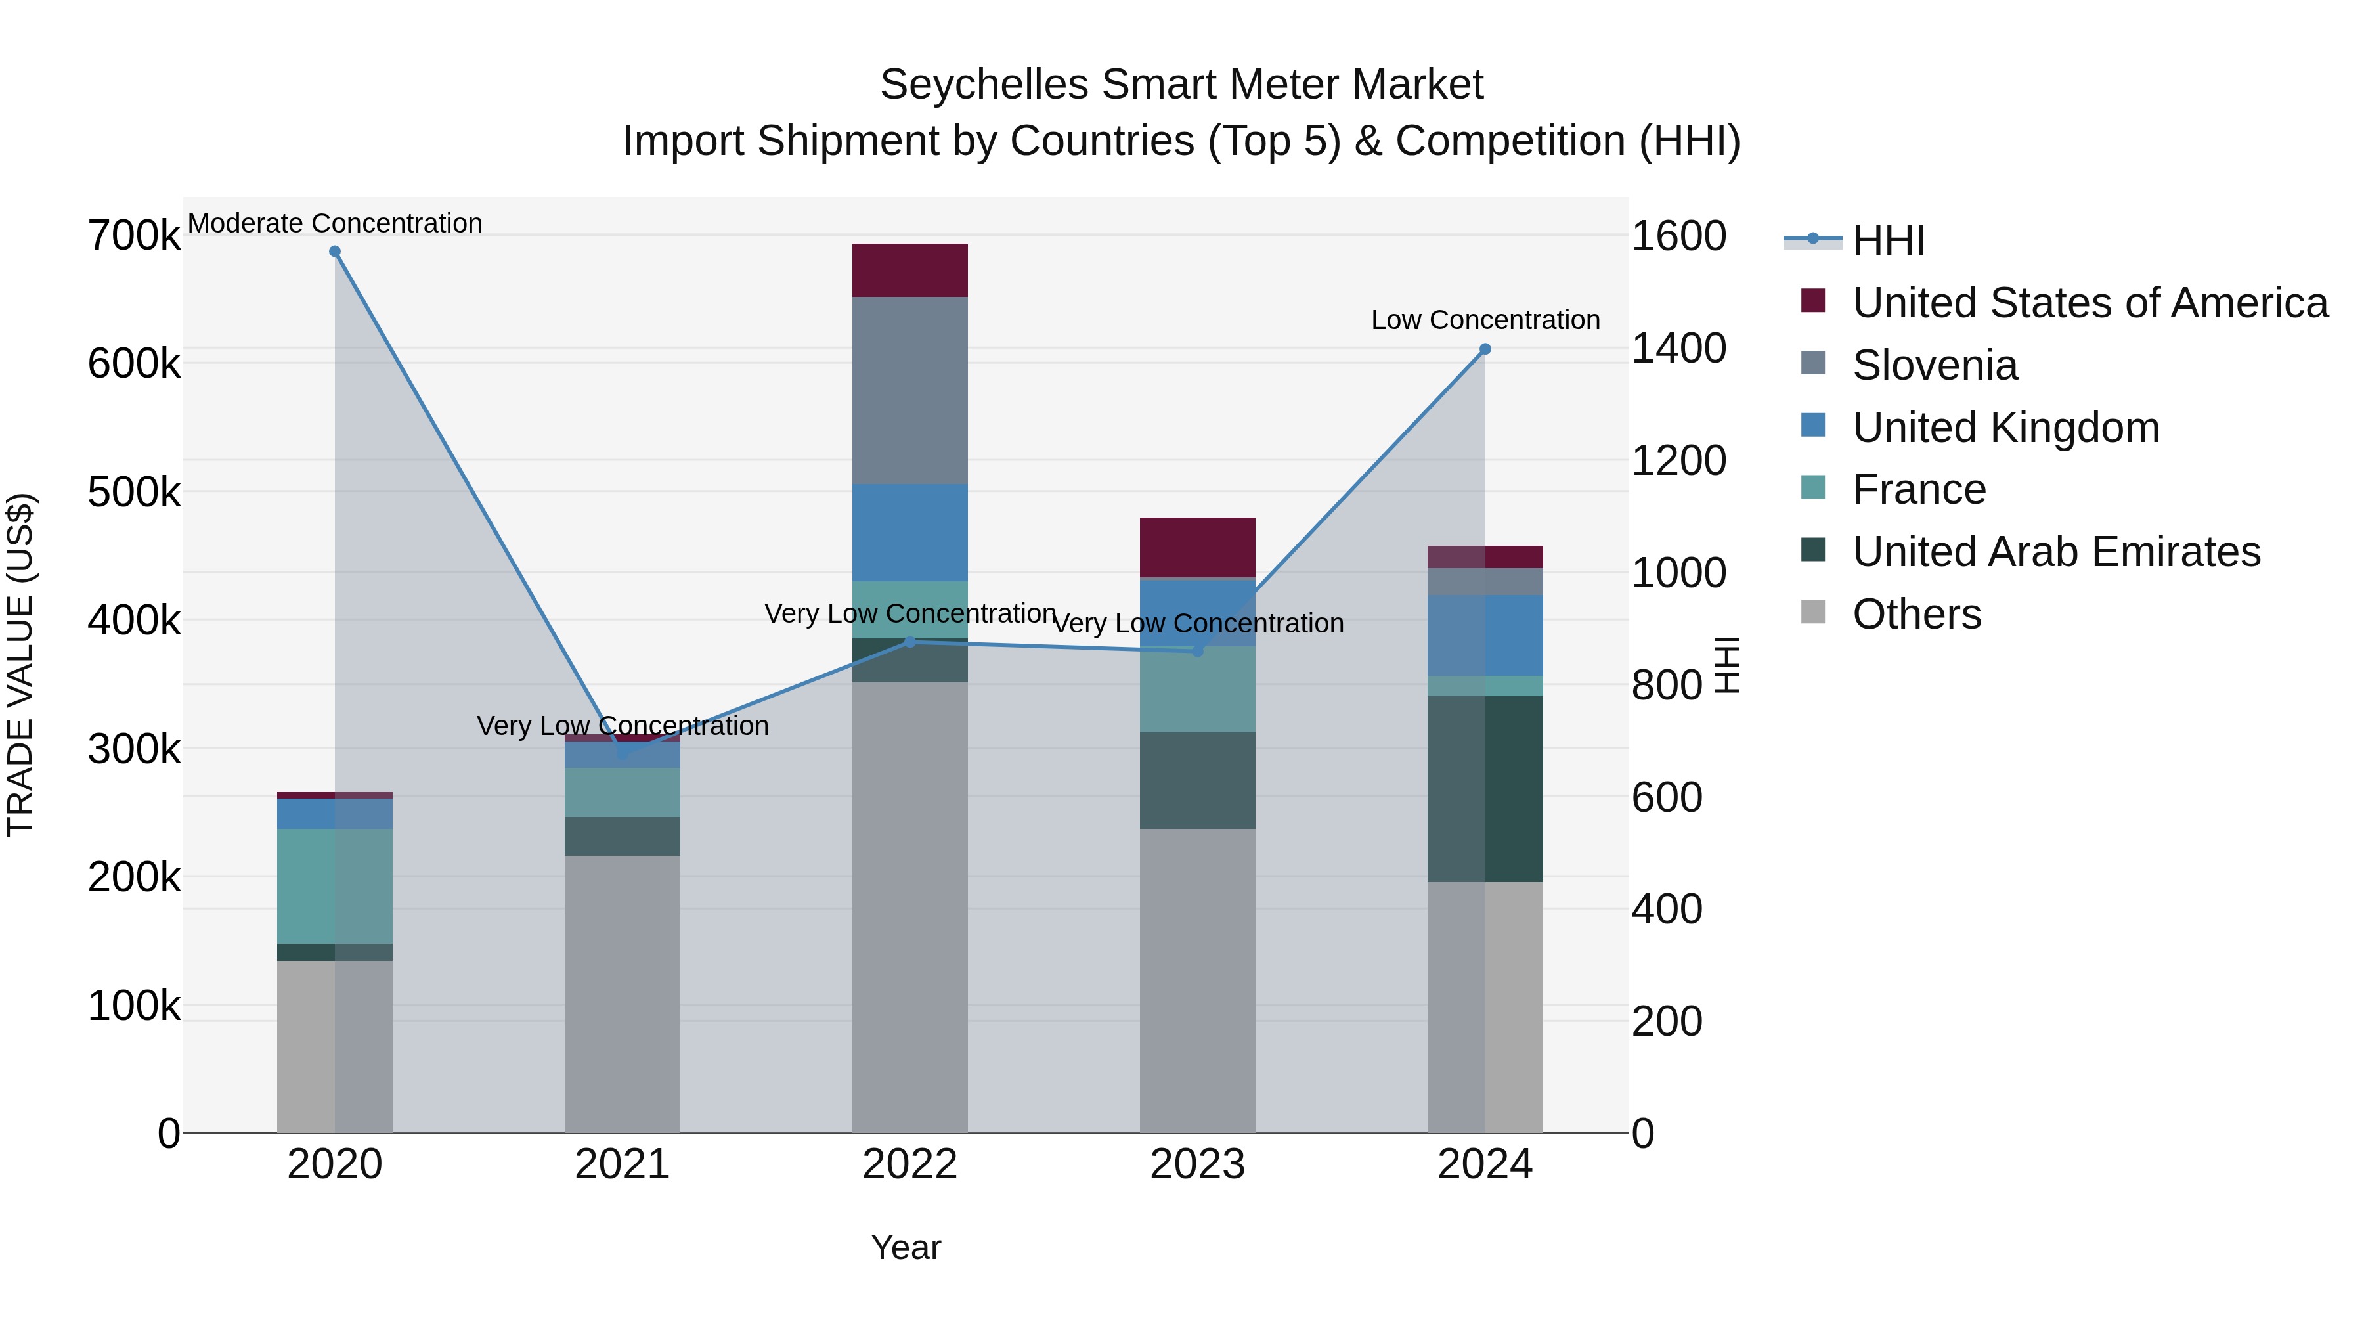Click the Import Shipment by Countries subtitle
2364x1330 pixels.
tap(1182, 141)
